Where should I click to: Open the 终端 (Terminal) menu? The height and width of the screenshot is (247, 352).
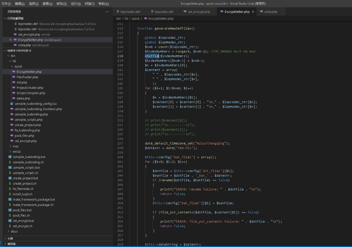click(89, 4)
